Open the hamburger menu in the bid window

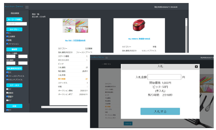click(107, 58)
